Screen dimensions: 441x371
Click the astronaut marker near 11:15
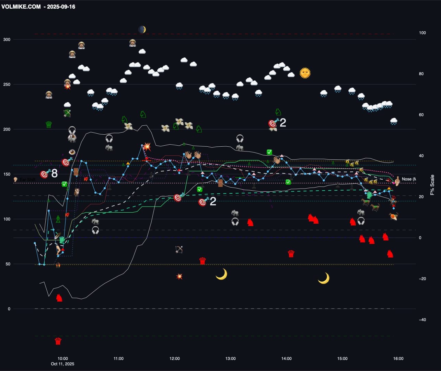[133, 43]
